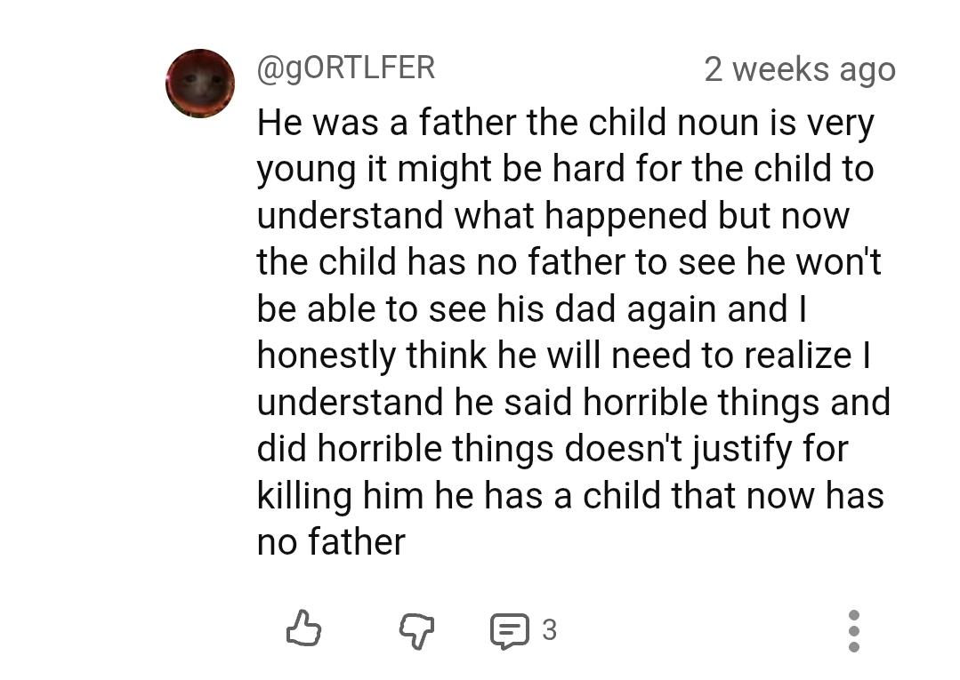The image size is (960, 680).
Task: Open the three-dot comment options menu
Action: 853,630
